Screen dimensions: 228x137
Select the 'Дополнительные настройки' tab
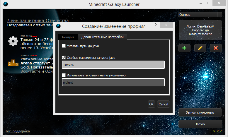pos(102,37)
